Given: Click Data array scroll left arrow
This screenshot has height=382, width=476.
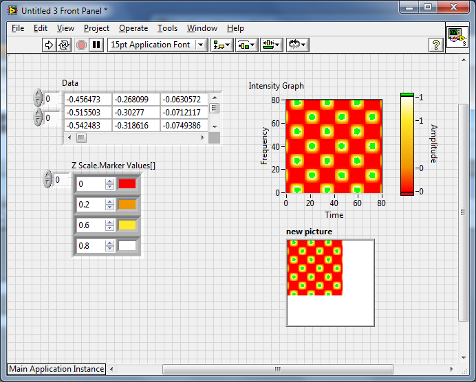Looking at the screenshot, I should tap(69, 137).
